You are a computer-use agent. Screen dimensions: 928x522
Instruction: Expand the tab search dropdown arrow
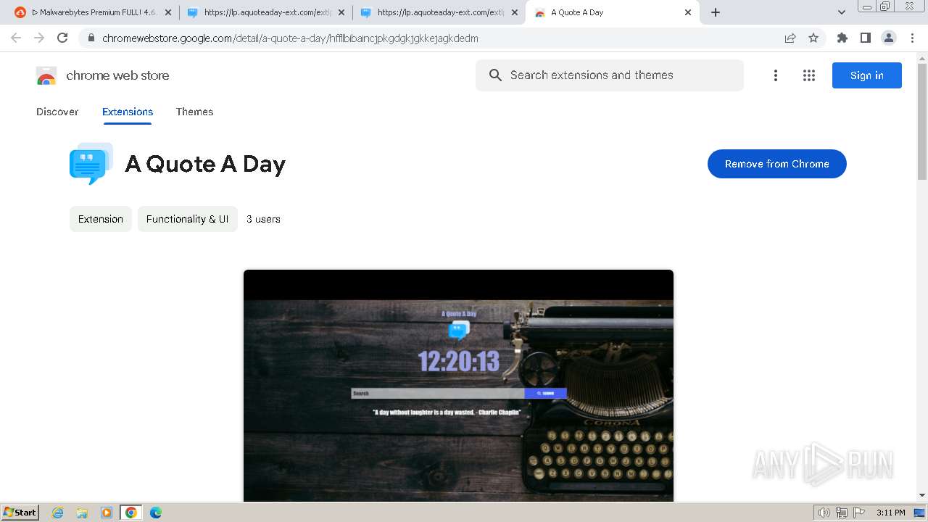point(842,12)
